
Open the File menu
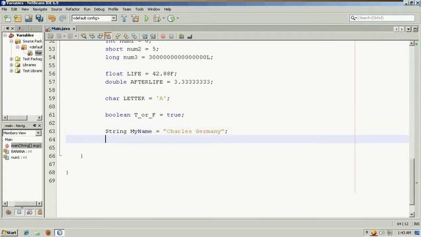point(5,9)
